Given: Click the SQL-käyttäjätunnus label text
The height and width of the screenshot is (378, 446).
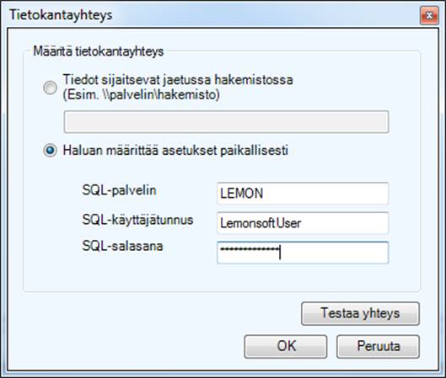Looking at the screenshot, I should pyautogui.click(x=137, y=220).
